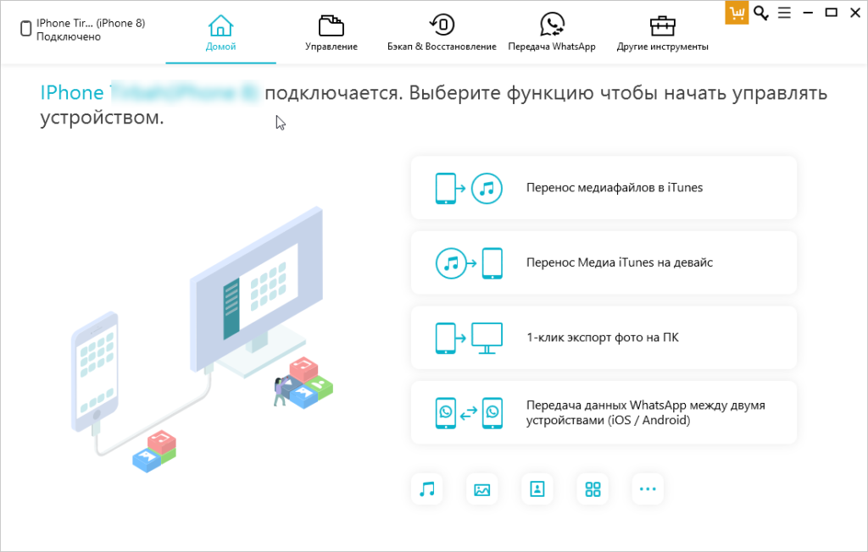868x552 pixels.
Task: Click the apps grid management icon
Action: (592, 489)
